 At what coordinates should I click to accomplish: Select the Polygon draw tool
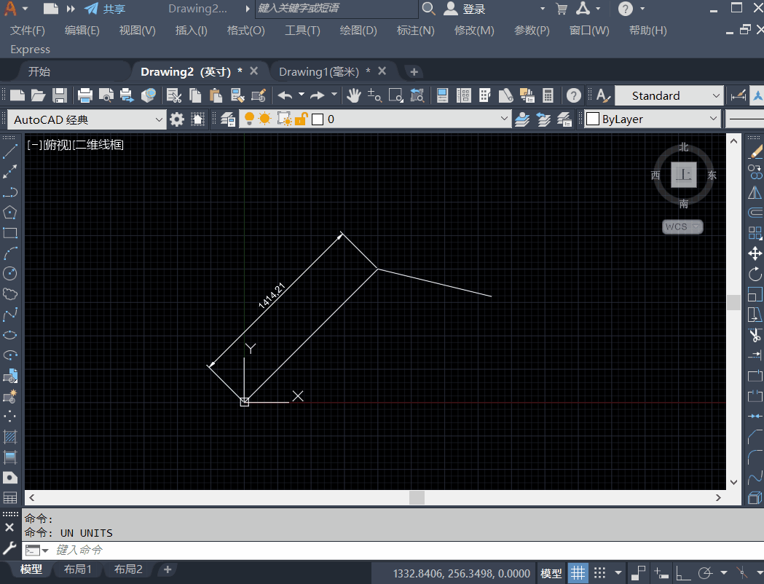point(9,213)
